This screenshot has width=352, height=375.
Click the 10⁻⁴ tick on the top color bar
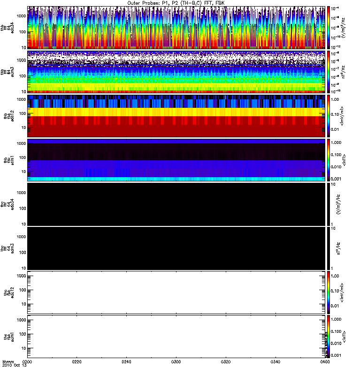pyautogui.click(x=336, y=8)
